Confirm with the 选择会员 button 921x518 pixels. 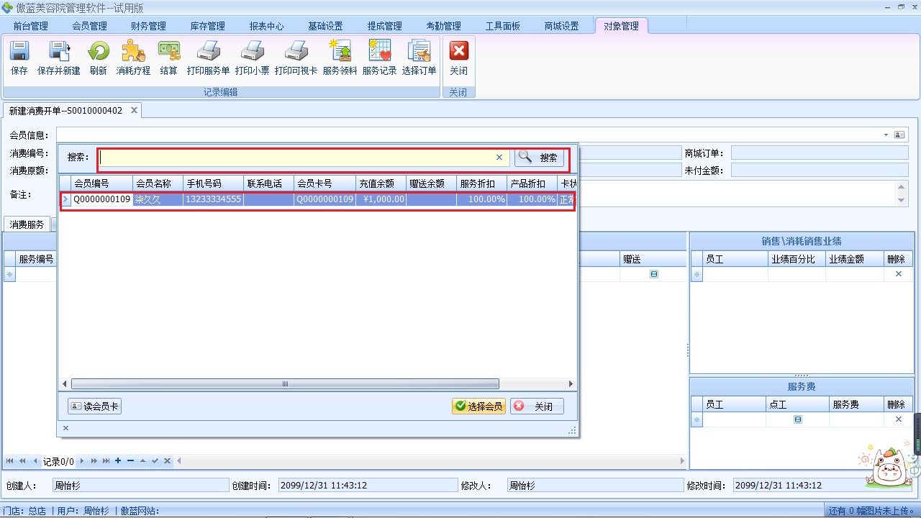[x=478, y=406]
